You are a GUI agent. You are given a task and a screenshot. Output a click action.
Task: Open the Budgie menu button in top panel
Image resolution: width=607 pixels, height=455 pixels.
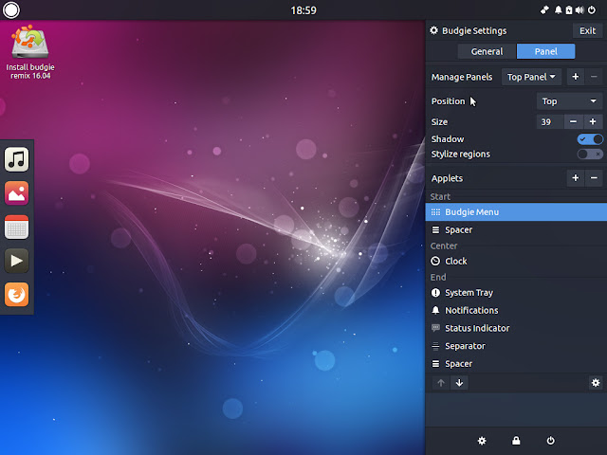pyautogui.click(x=10, y=10)
